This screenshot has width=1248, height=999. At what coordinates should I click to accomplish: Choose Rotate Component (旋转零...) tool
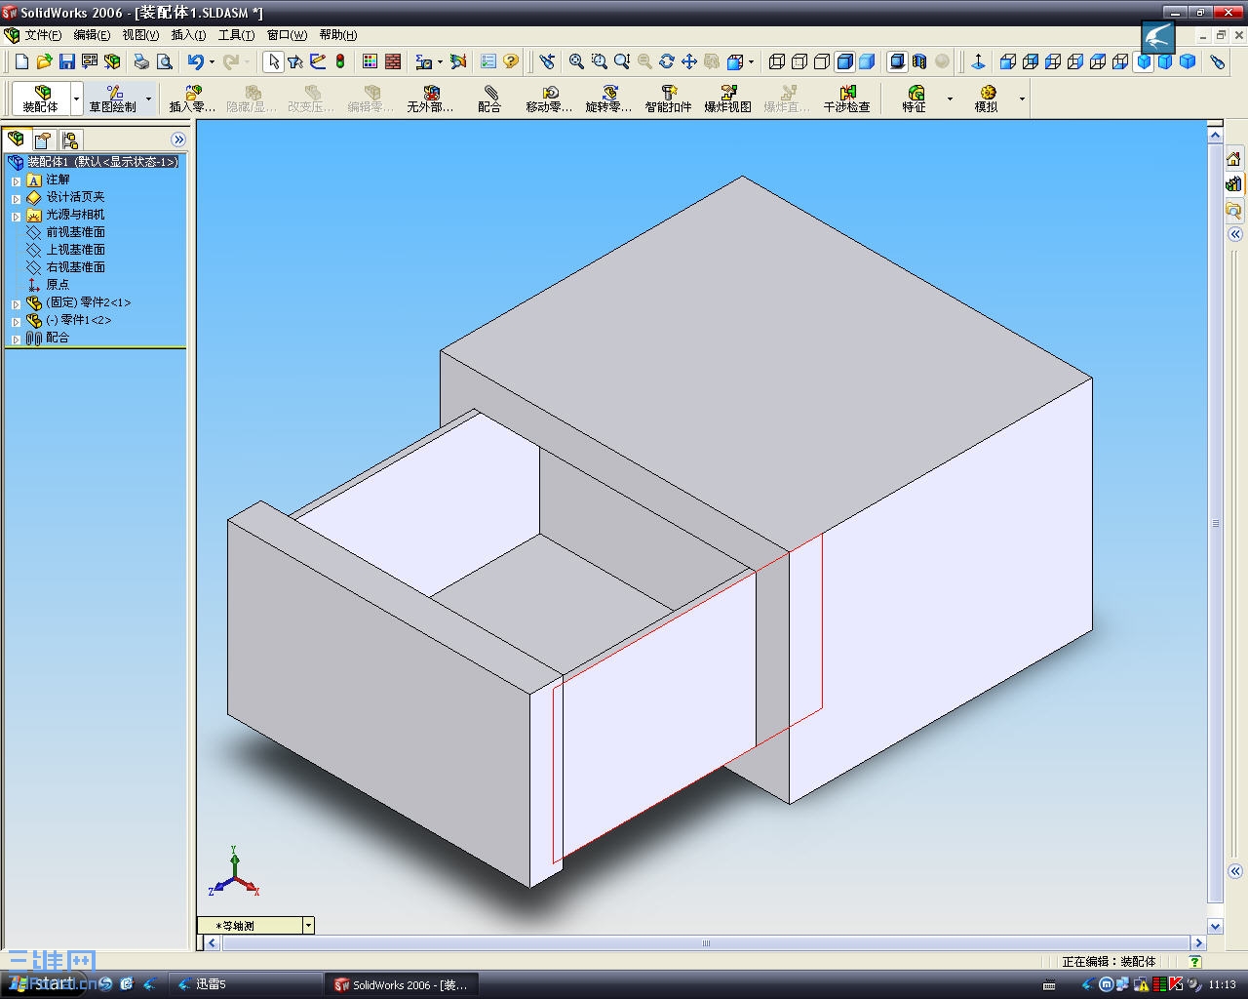point(608,99)
